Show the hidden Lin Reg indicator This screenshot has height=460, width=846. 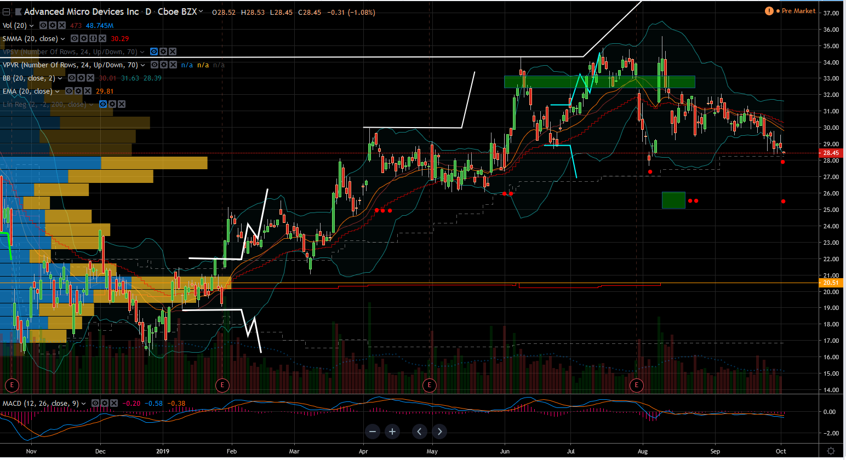click(103, 104)
